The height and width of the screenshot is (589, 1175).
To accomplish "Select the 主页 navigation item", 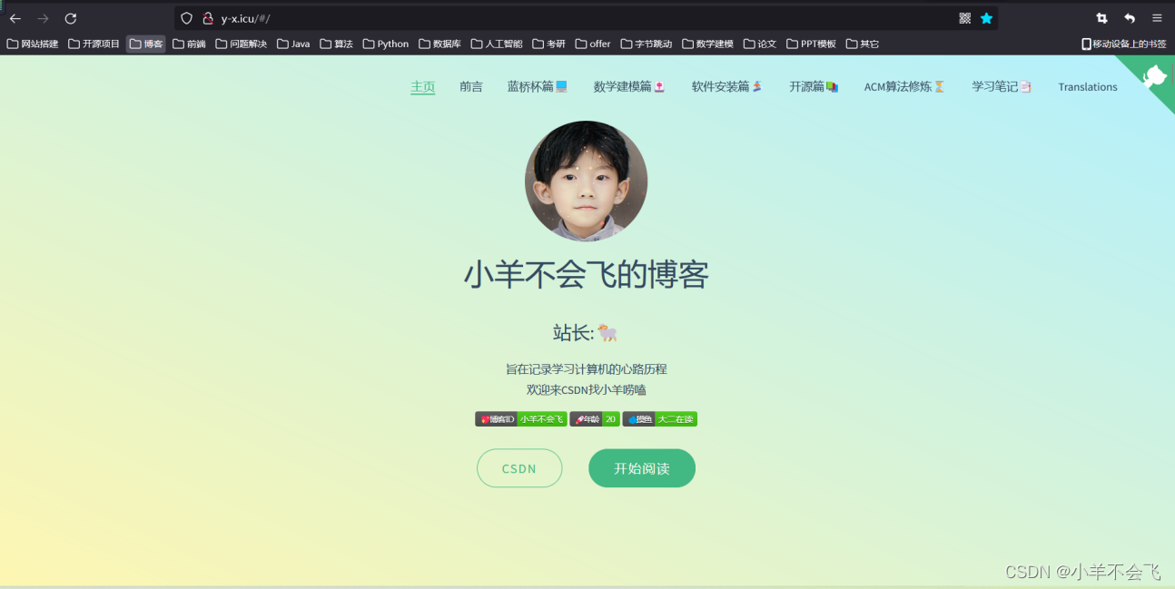I will tap(422, 87).
